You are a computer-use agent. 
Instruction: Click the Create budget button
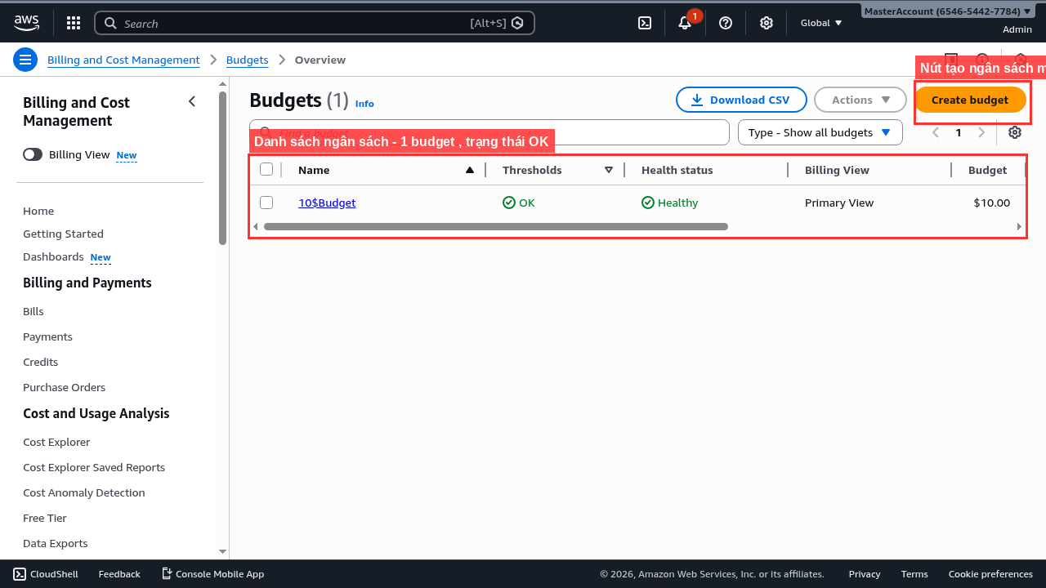coord(969,100)
